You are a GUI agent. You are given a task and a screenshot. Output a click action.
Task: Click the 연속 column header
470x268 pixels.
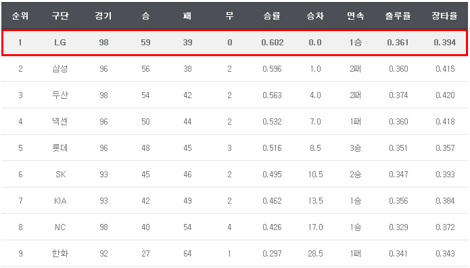tap(356, 16)
